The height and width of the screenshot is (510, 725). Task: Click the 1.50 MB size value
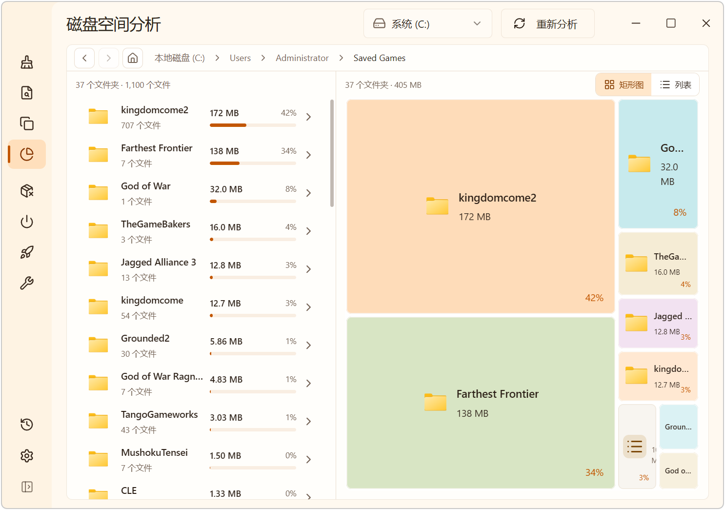pyautogui.click(x=225, y=455)
